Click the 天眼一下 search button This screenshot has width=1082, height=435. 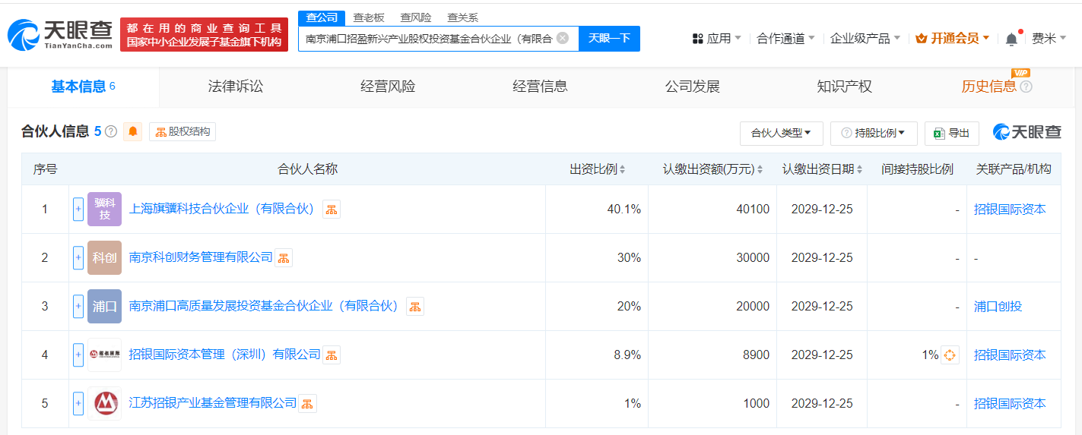click(x=609, y=38)
